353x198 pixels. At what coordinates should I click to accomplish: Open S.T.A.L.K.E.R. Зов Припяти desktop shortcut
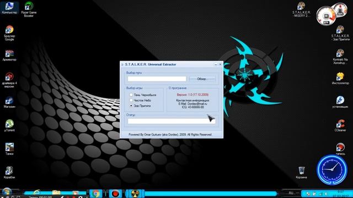(340, 33)
